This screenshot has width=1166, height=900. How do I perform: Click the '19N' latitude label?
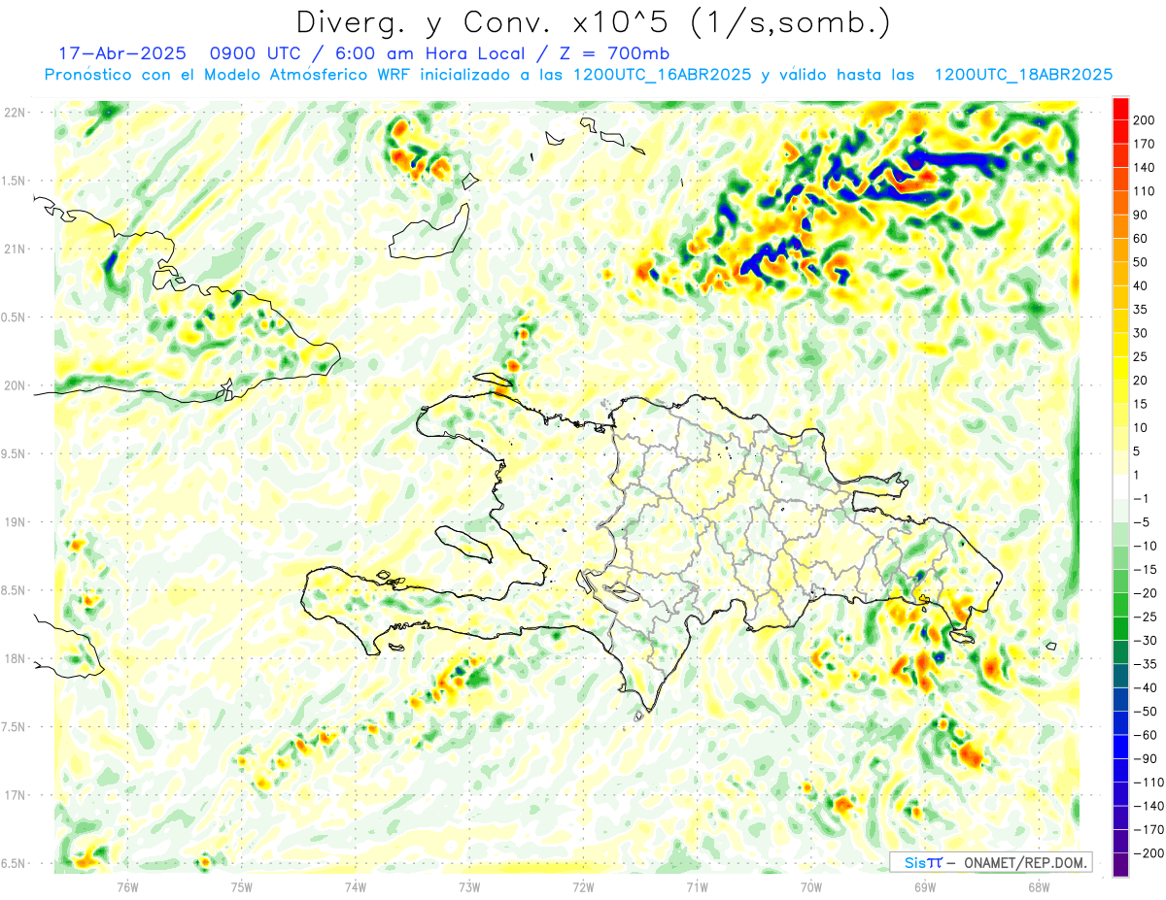coord(15,521)
